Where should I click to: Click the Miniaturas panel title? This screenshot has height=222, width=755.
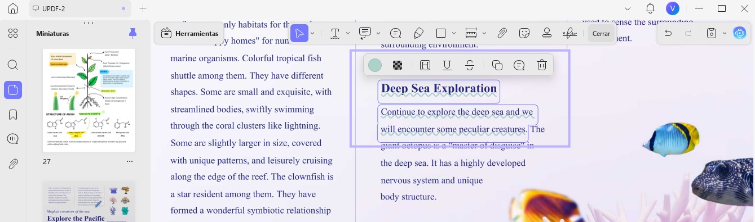[52, 34]
